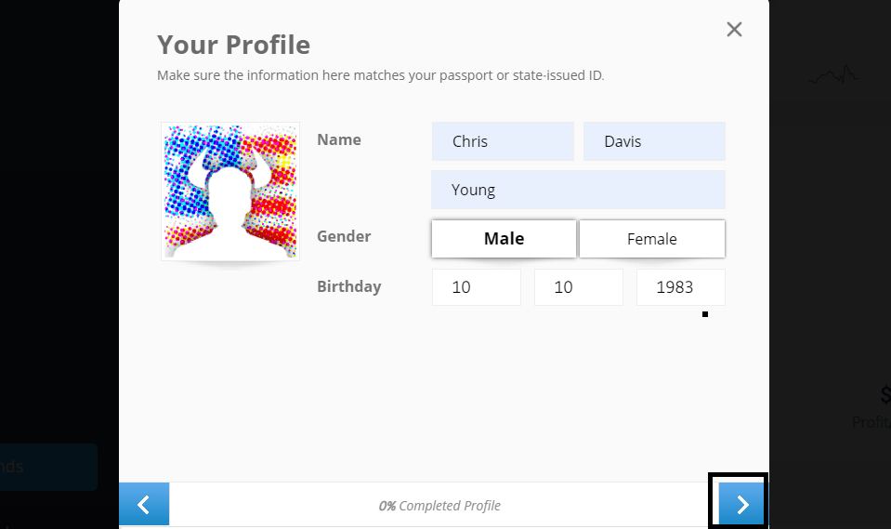Click the Your Profile heading

pyautogui.click(x=233, y=45)
